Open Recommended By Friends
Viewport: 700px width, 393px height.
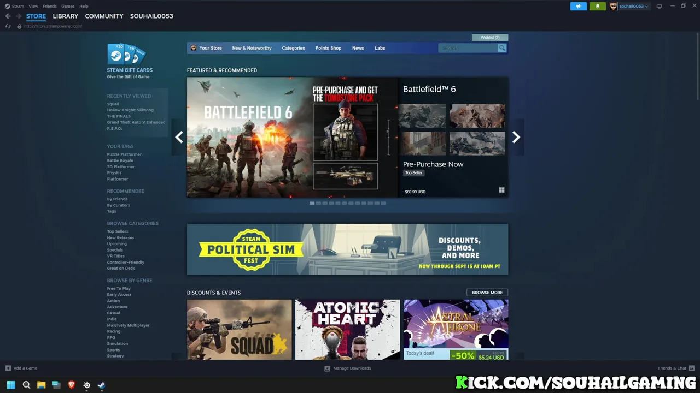click(x=117, y=199)
